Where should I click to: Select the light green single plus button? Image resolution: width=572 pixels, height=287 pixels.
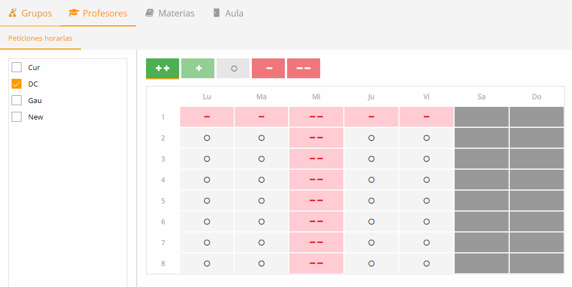[x=198, y=68]
